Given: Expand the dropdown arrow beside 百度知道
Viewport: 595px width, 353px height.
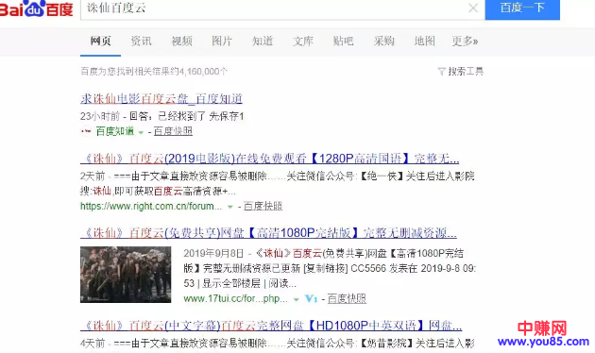Looking at the screenshot, I should [x=141, y=132].
